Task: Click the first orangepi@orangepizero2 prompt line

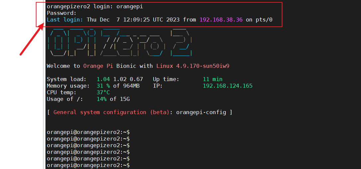Action: point(88,132)
